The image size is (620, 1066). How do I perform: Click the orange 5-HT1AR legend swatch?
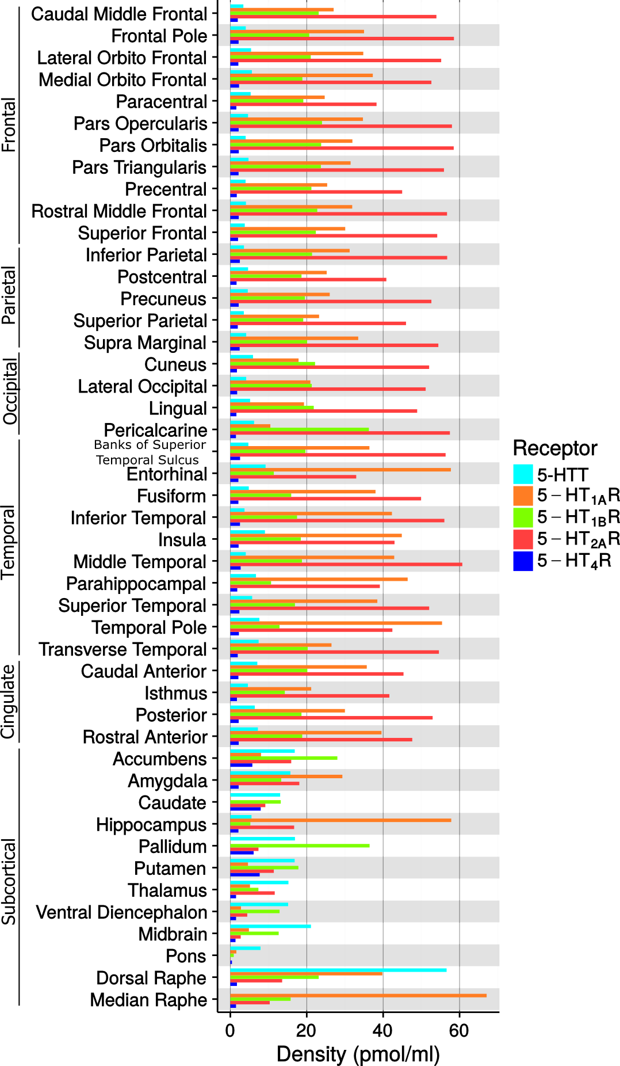tap(523, 496)
